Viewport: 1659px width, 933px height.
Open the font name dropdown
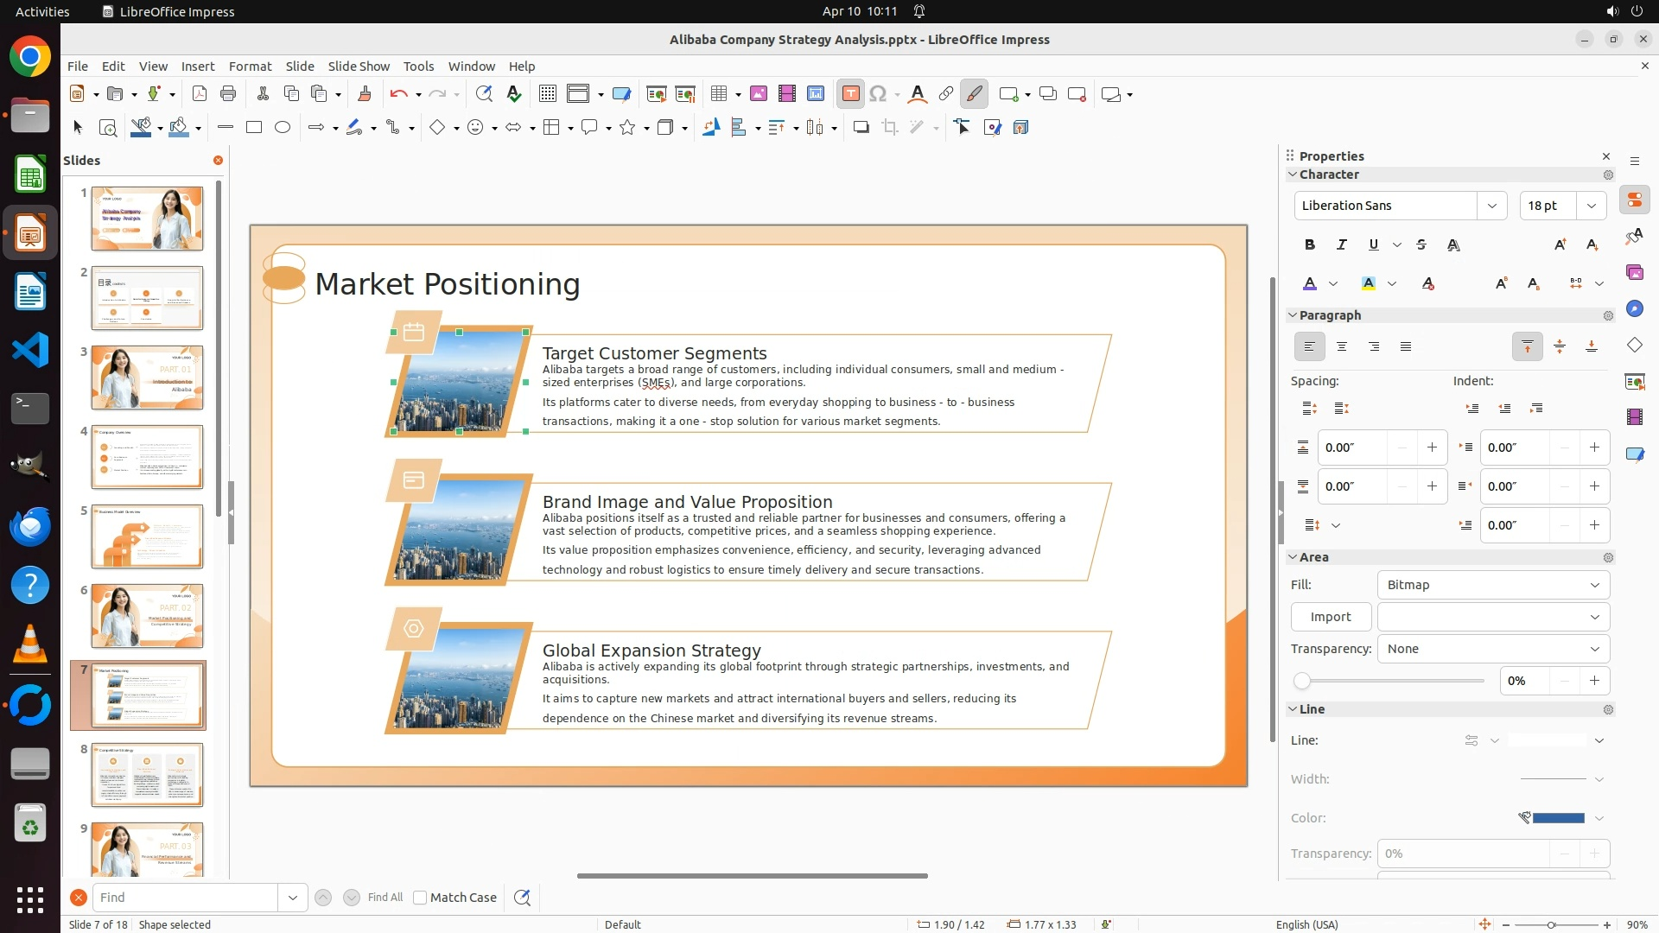coord(1491,206)
